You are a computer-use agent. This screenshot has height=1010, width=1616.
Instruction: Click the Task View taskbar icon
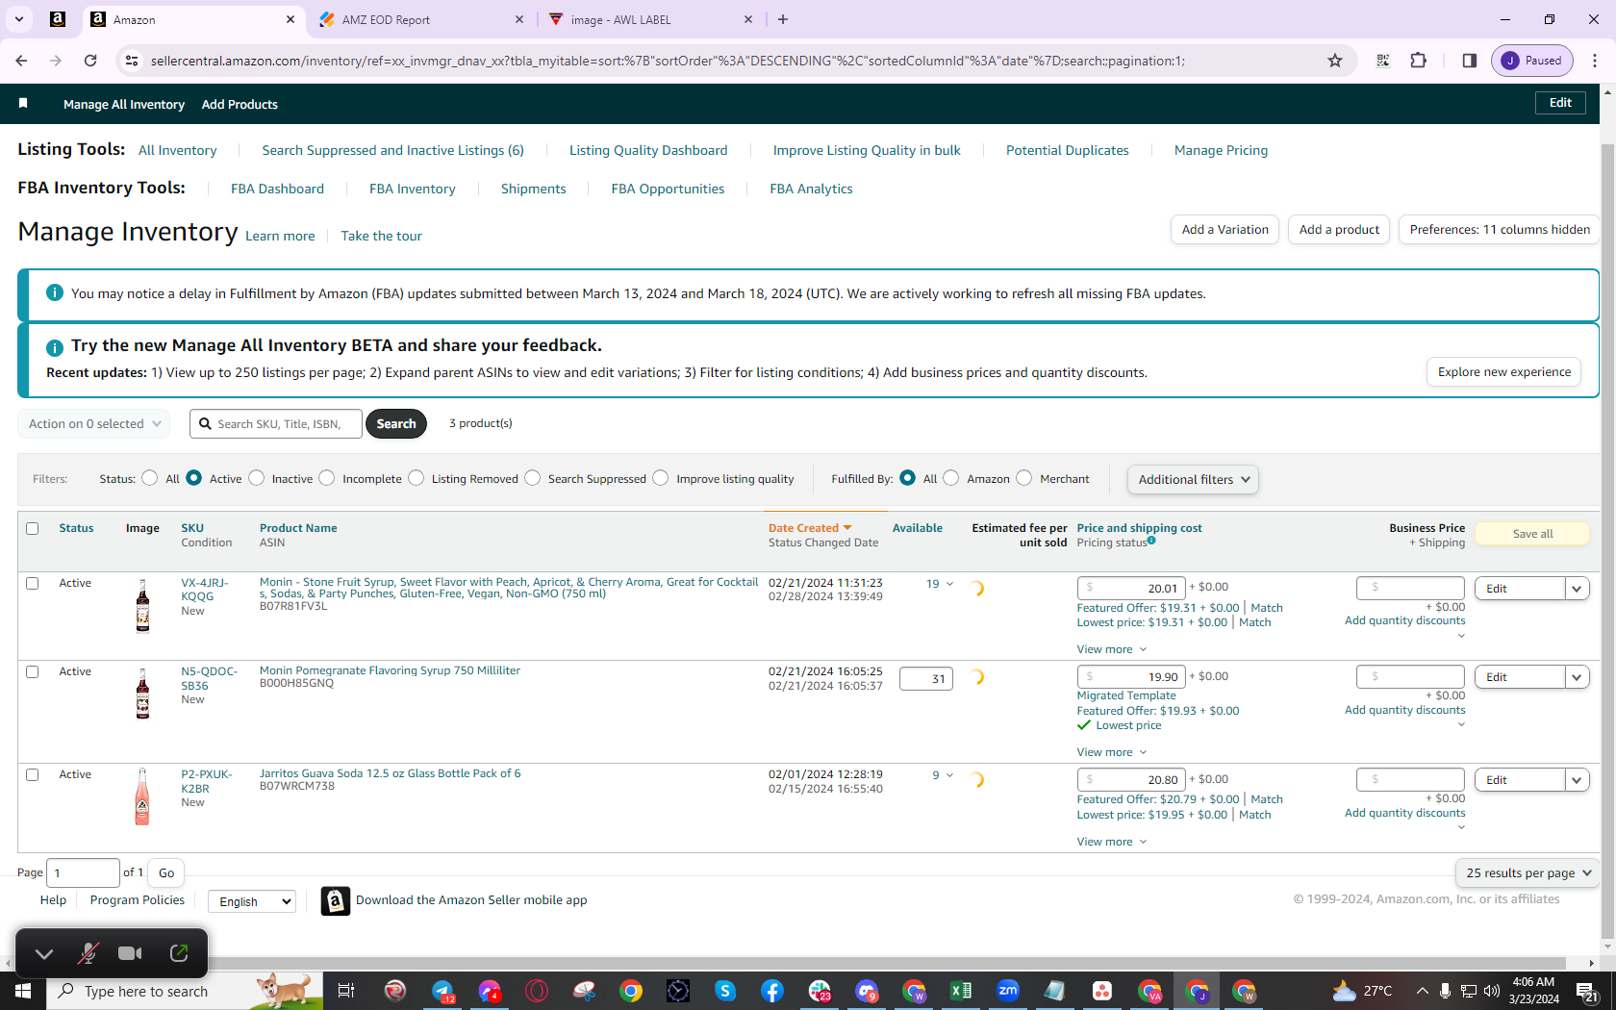346,991
